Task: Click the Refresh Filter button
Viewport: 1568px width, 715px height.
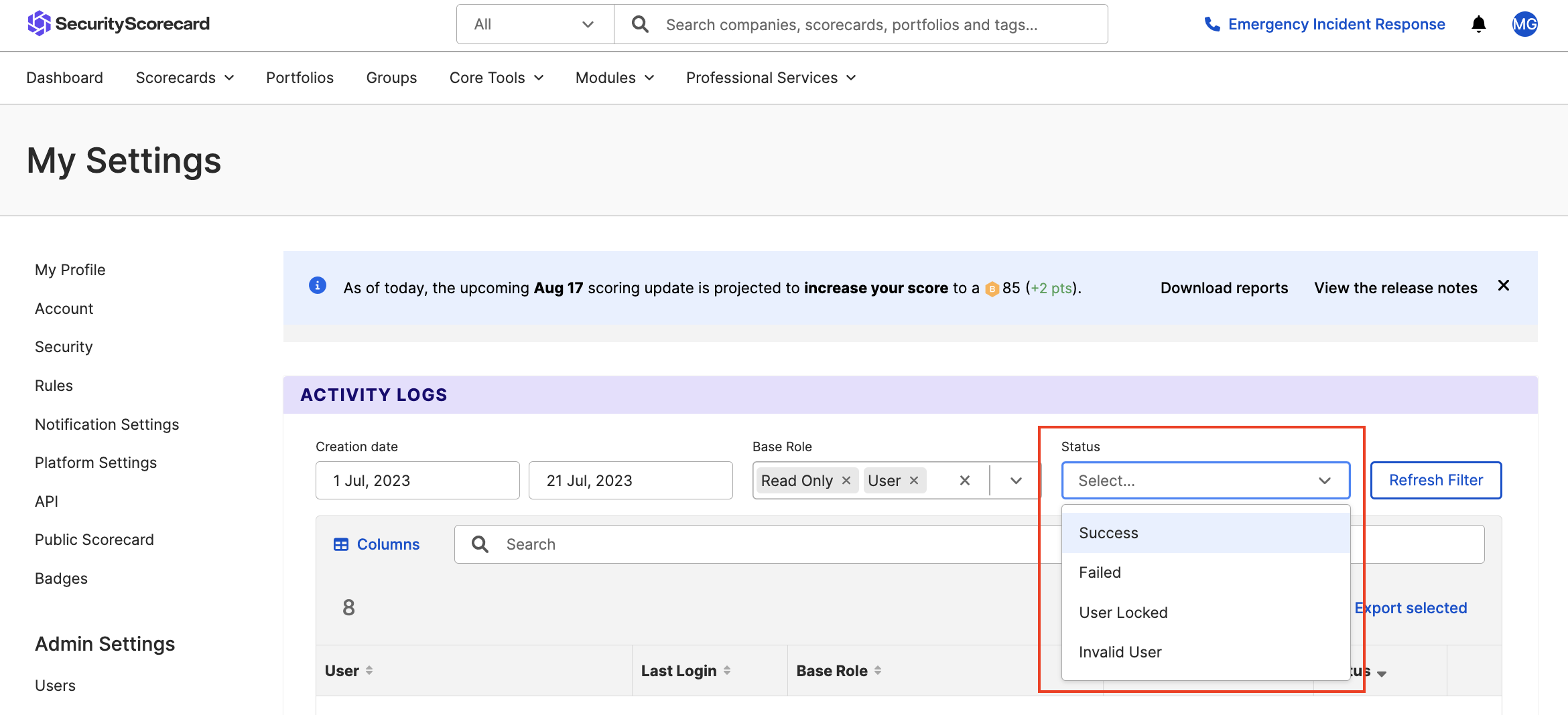Action: point(1436,480)
